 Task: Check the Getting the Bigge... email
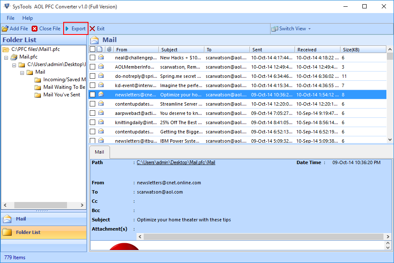tap(92, 132)
